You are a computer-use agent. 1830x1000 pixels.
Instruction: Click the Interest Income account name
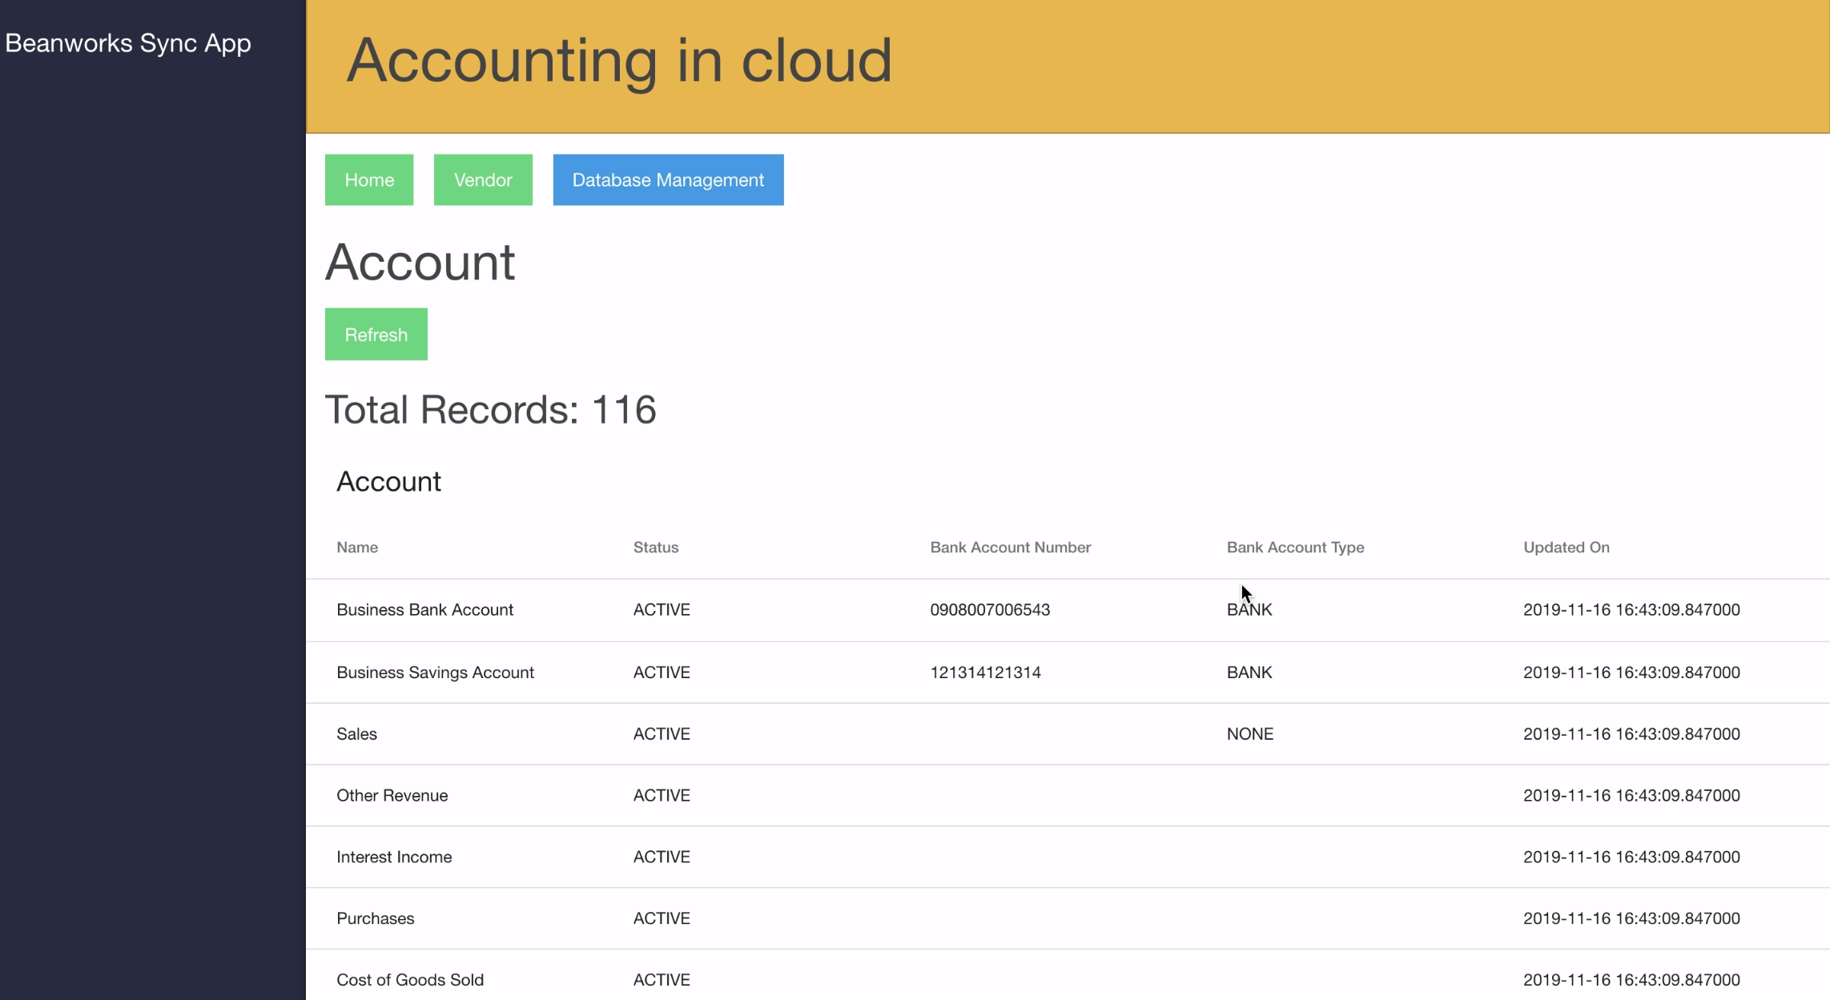pos(394,857)
